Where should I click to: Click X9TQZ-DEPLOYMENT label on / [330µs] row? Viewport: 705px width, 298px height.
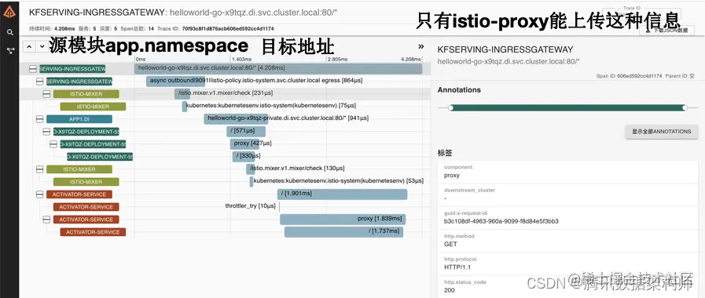100,157
